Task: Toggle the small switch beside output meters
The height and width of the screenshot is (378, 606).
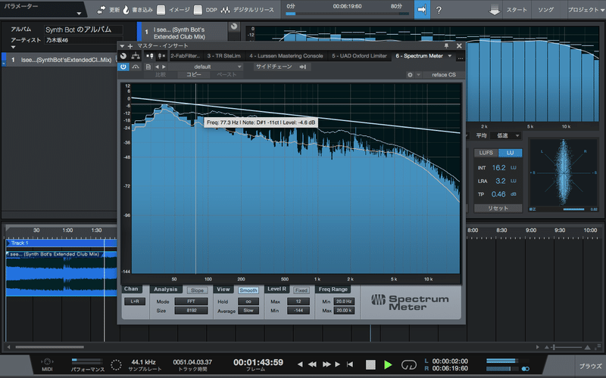Action: click(525, 369)
